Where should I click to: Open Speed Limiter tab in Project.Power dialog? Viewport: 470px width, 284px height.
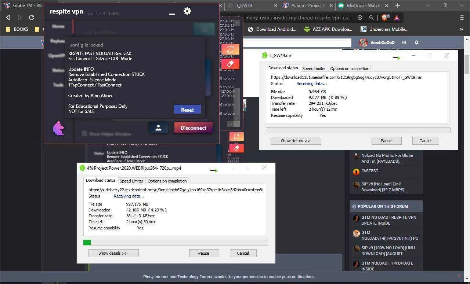(x=131, y=181)
